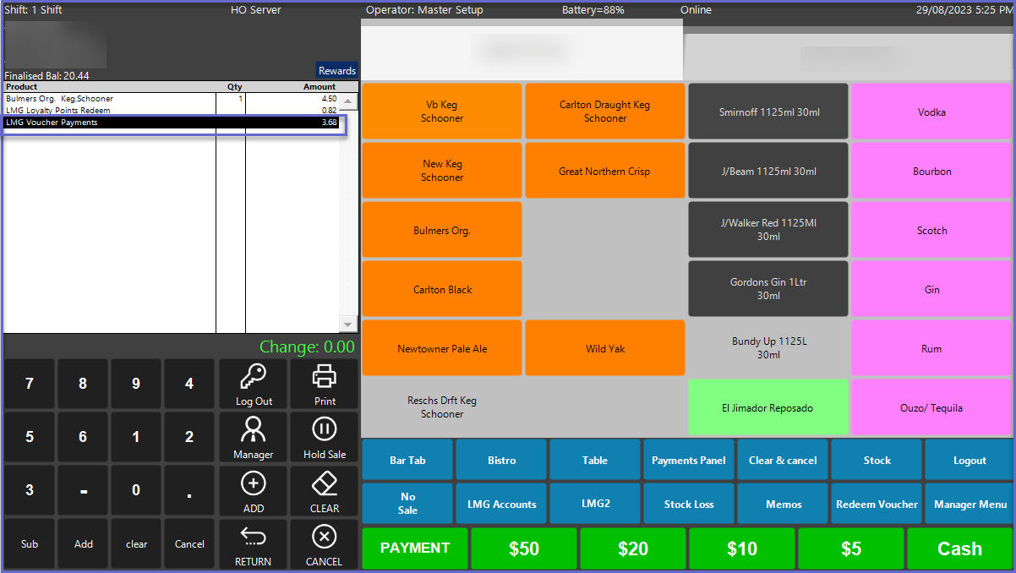Open the Rum category
Image resolution: width=1016 pixels, height=573 pixels.
pyautogui.click(x=931, y=348)
